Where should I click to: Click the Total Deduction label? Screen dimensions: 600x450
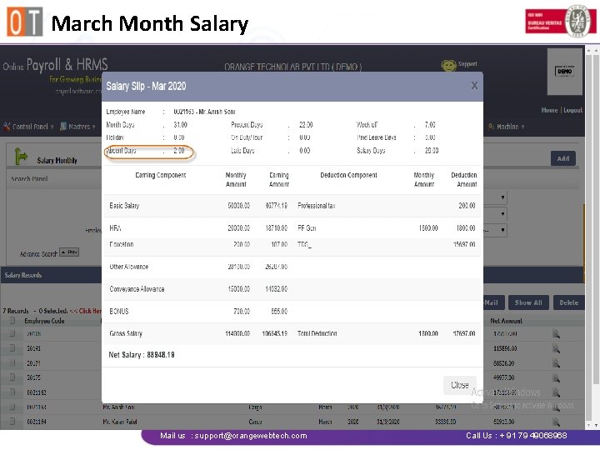317,333
